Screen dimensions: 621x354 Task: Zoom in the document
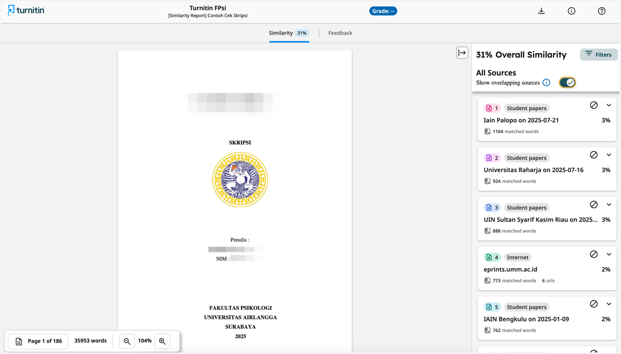click(x=162, y=341)
